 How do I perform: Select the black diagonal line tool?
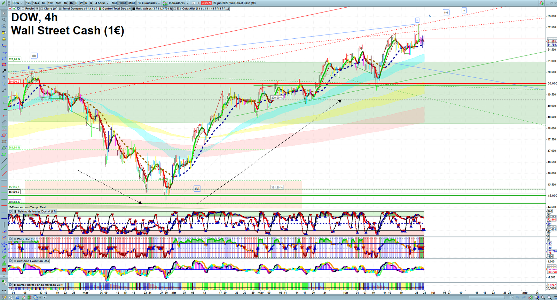4,161
